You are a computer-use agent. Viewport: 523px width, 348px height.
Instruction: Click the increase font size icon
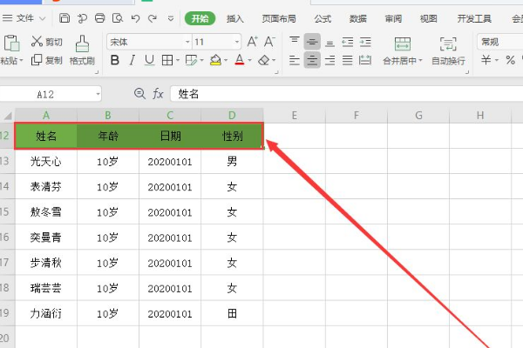(252, 41)
